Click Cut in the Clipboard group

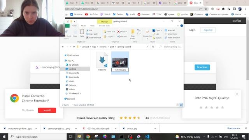click(89, 30)
